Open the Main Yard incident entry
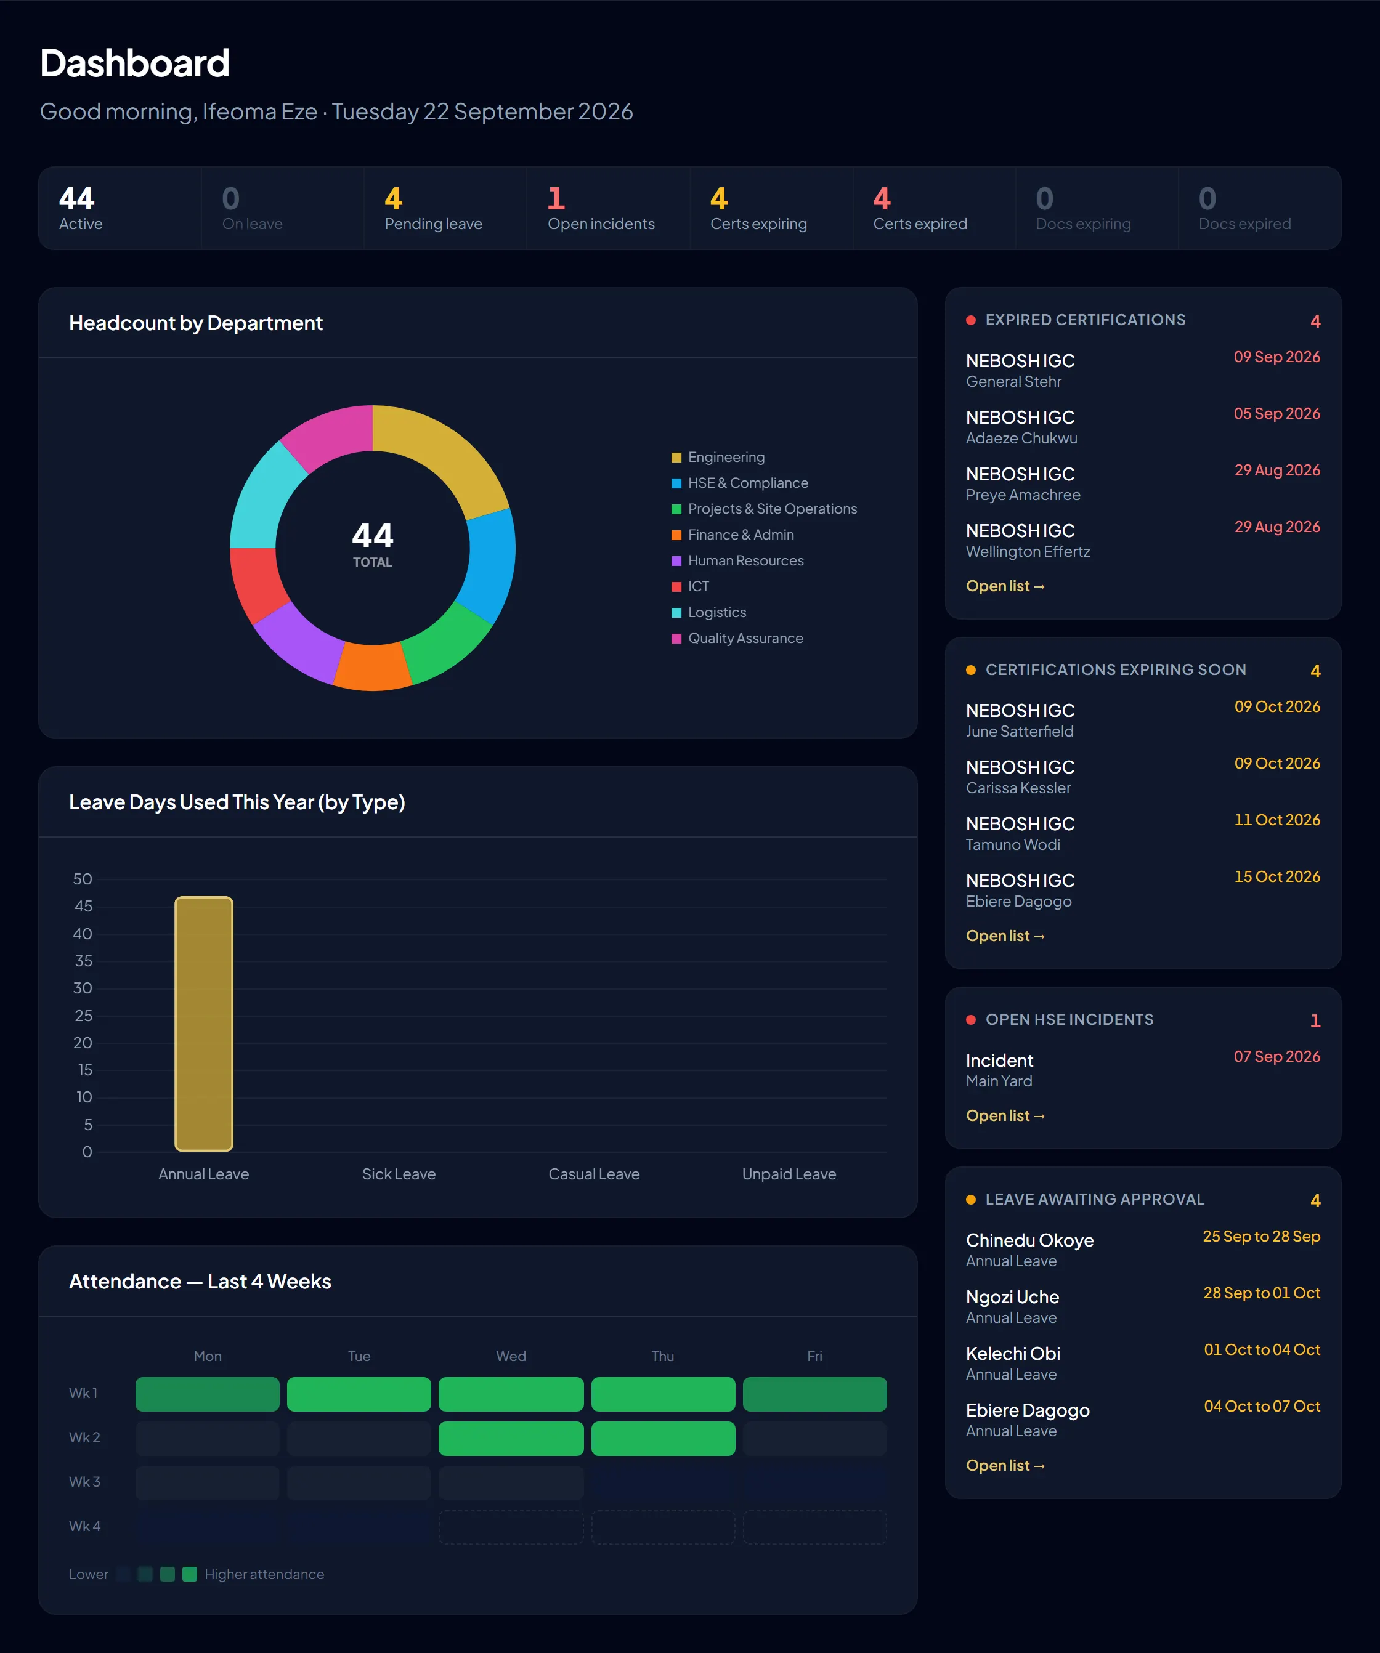 tap(1143, 1070)
